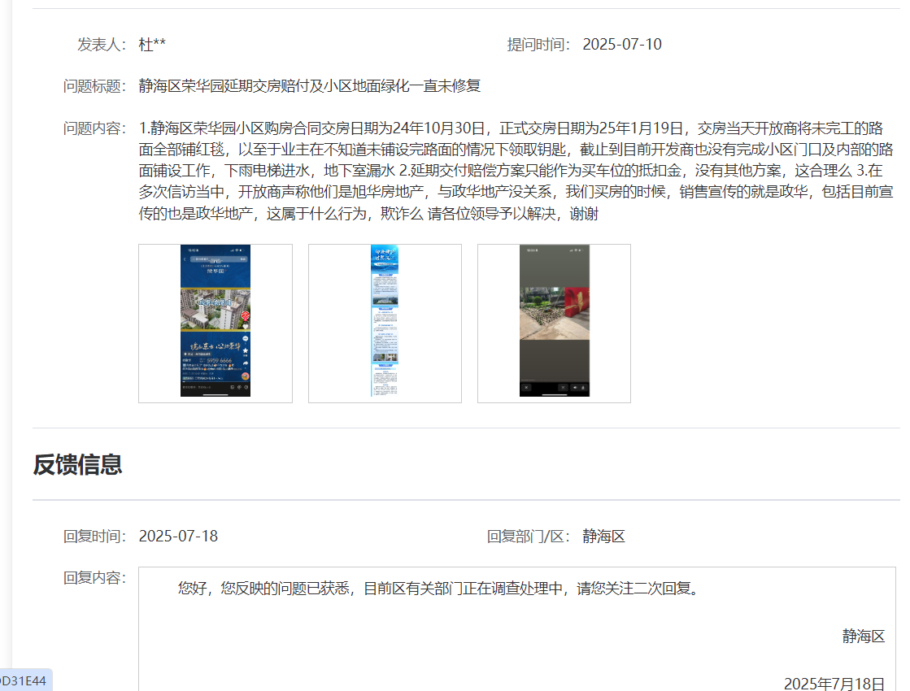Click the signed date 2025年7月18日
The height and width of the screenshot is (691, 910).
[834, 684]
